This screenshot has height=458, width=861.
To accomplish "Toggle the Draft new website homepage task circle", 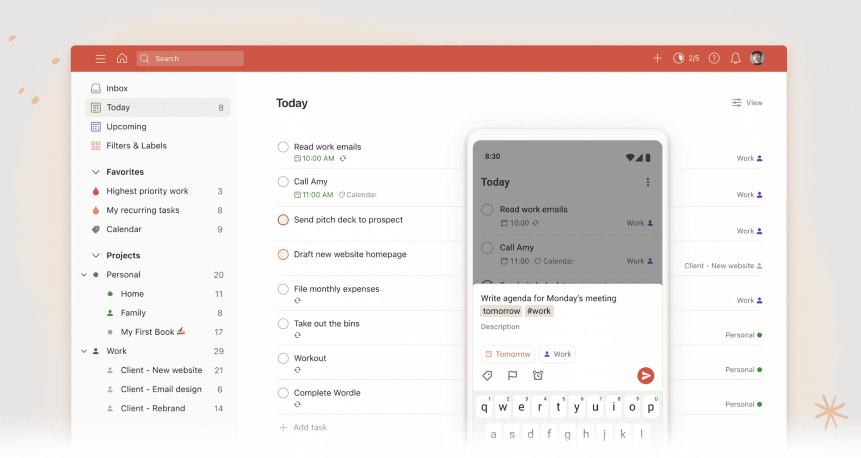I will [x=283, y=254].
